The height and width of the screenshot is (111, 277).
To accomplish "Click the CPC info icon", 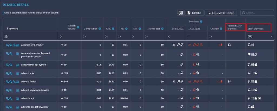I will click(x=113, y=29).
